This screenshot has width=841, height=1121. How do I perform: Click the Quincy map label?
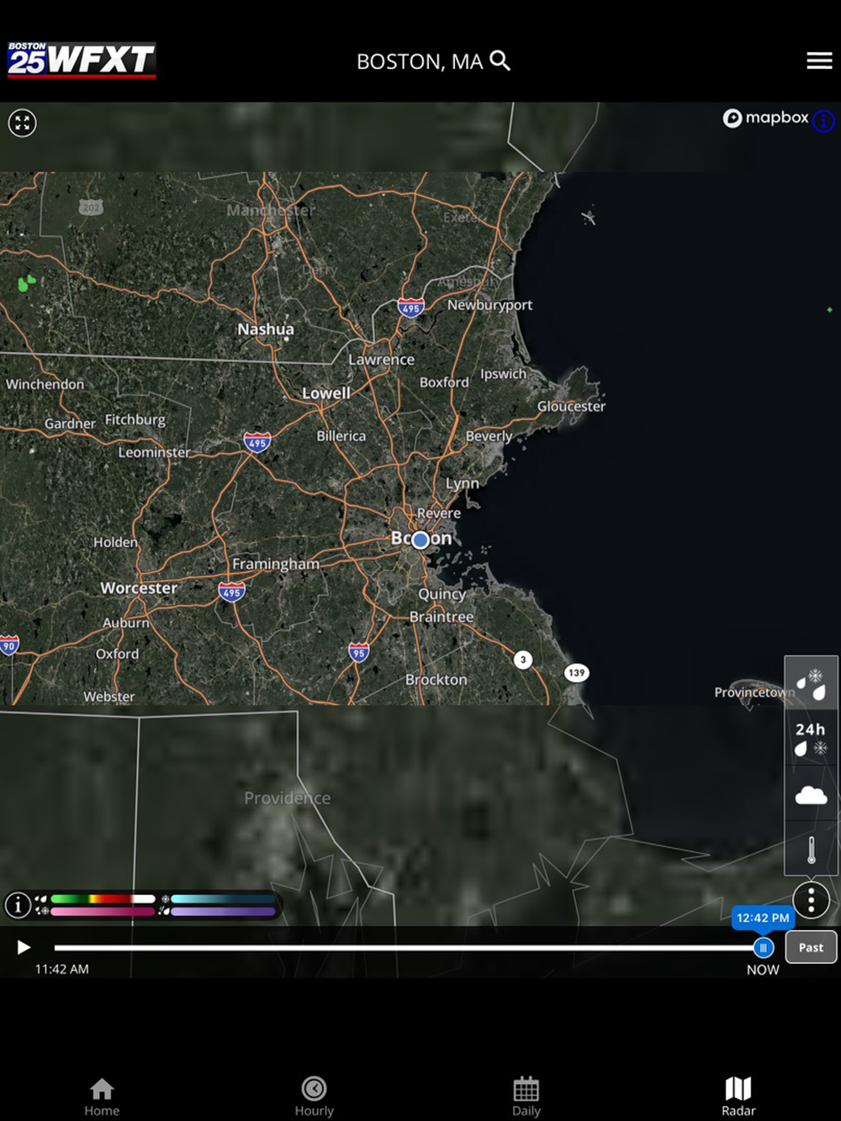(442, 594)
